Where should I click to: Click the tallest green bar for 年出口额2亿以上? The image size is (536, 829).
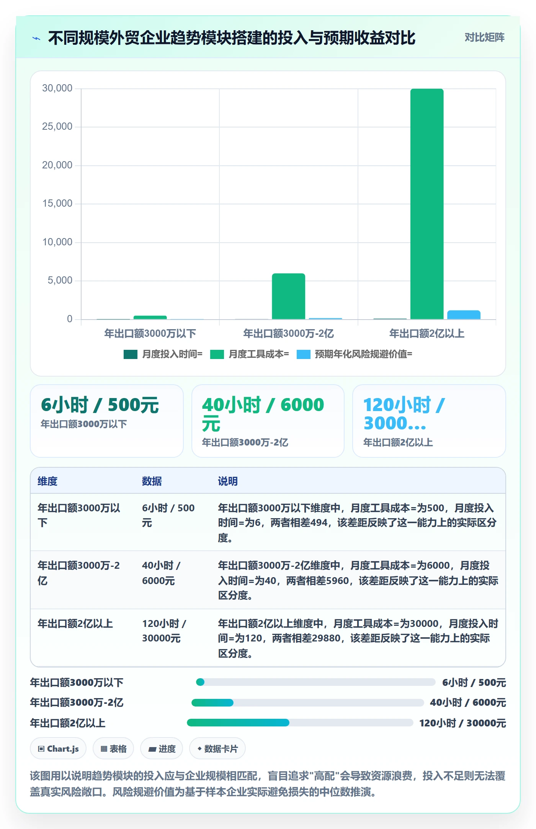click(427, 204)
